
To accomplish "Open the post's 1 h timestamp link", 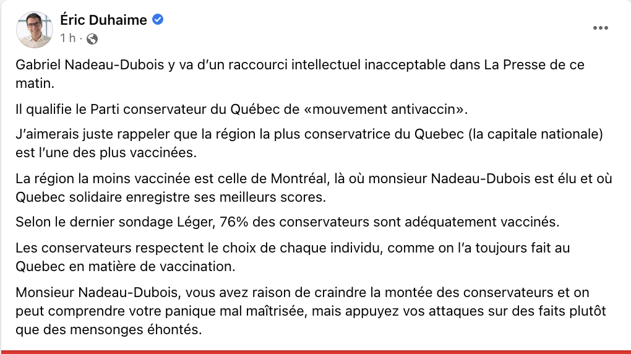I will [67, 38].
